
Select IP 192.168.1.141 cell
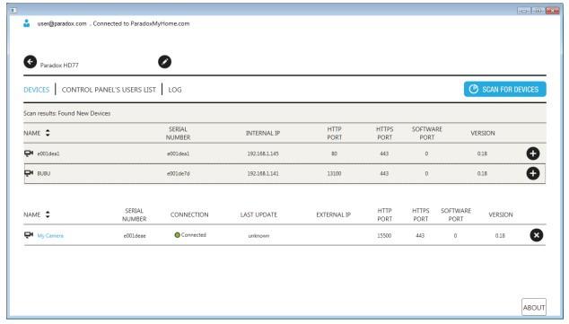263,173
